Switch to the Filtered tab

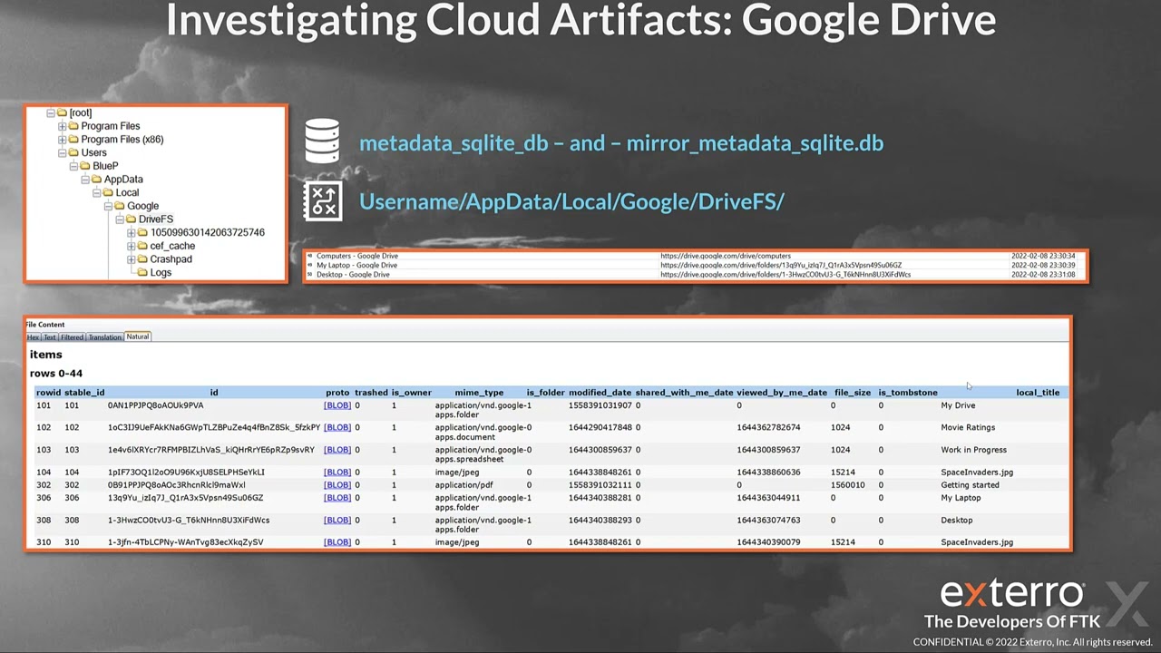pos(72,337)
